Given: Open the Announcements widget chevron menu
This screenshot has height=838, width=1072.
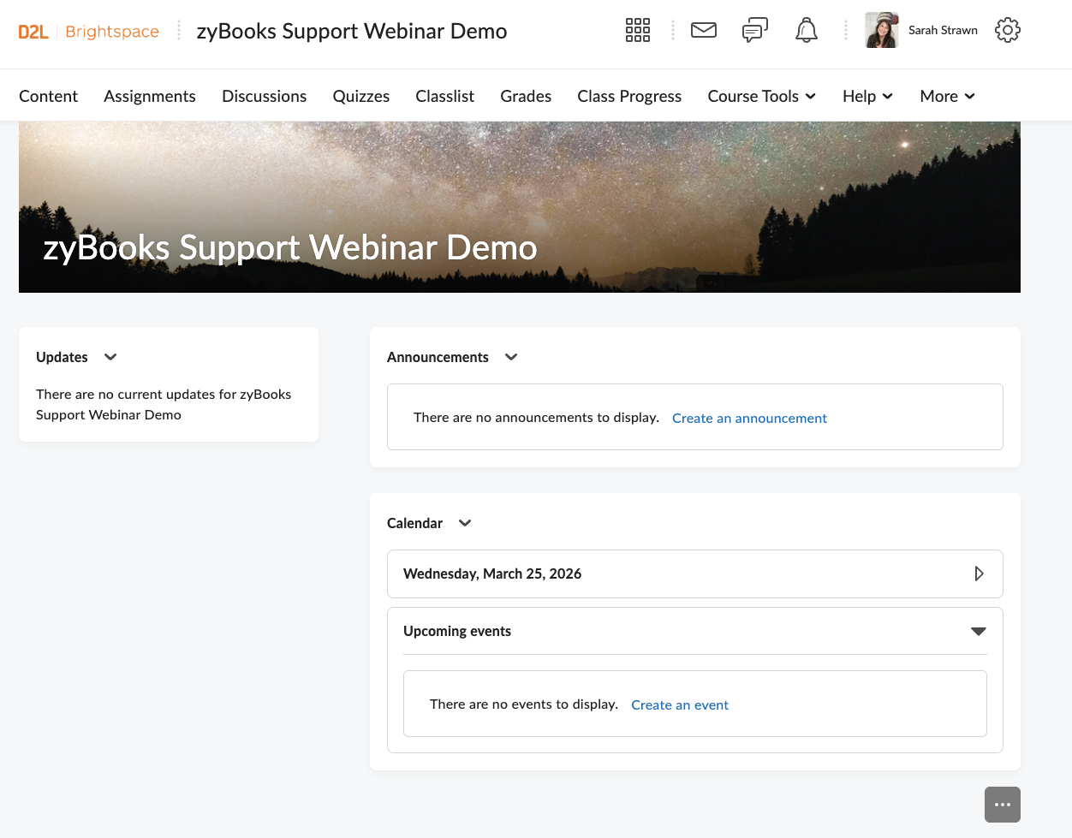Looking at the screenshot, I should point(511,357).
